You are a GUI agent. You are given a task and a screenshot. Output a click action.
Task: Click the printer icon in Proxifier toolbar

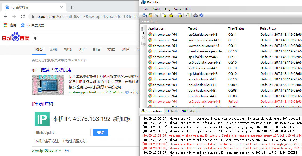click(195, 15)
